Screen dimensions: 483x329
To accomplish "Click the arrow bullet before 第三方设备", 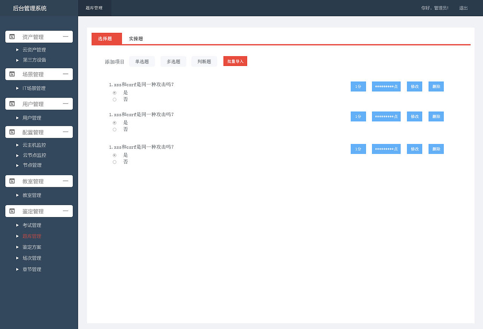I will point(17,60).
